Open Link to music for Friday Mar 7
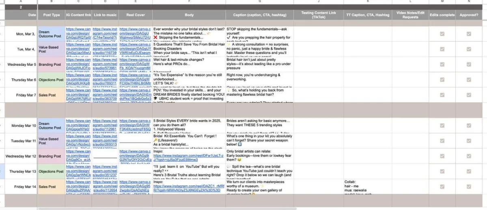This screenshot has height=210, width=487. click(105, 95)
